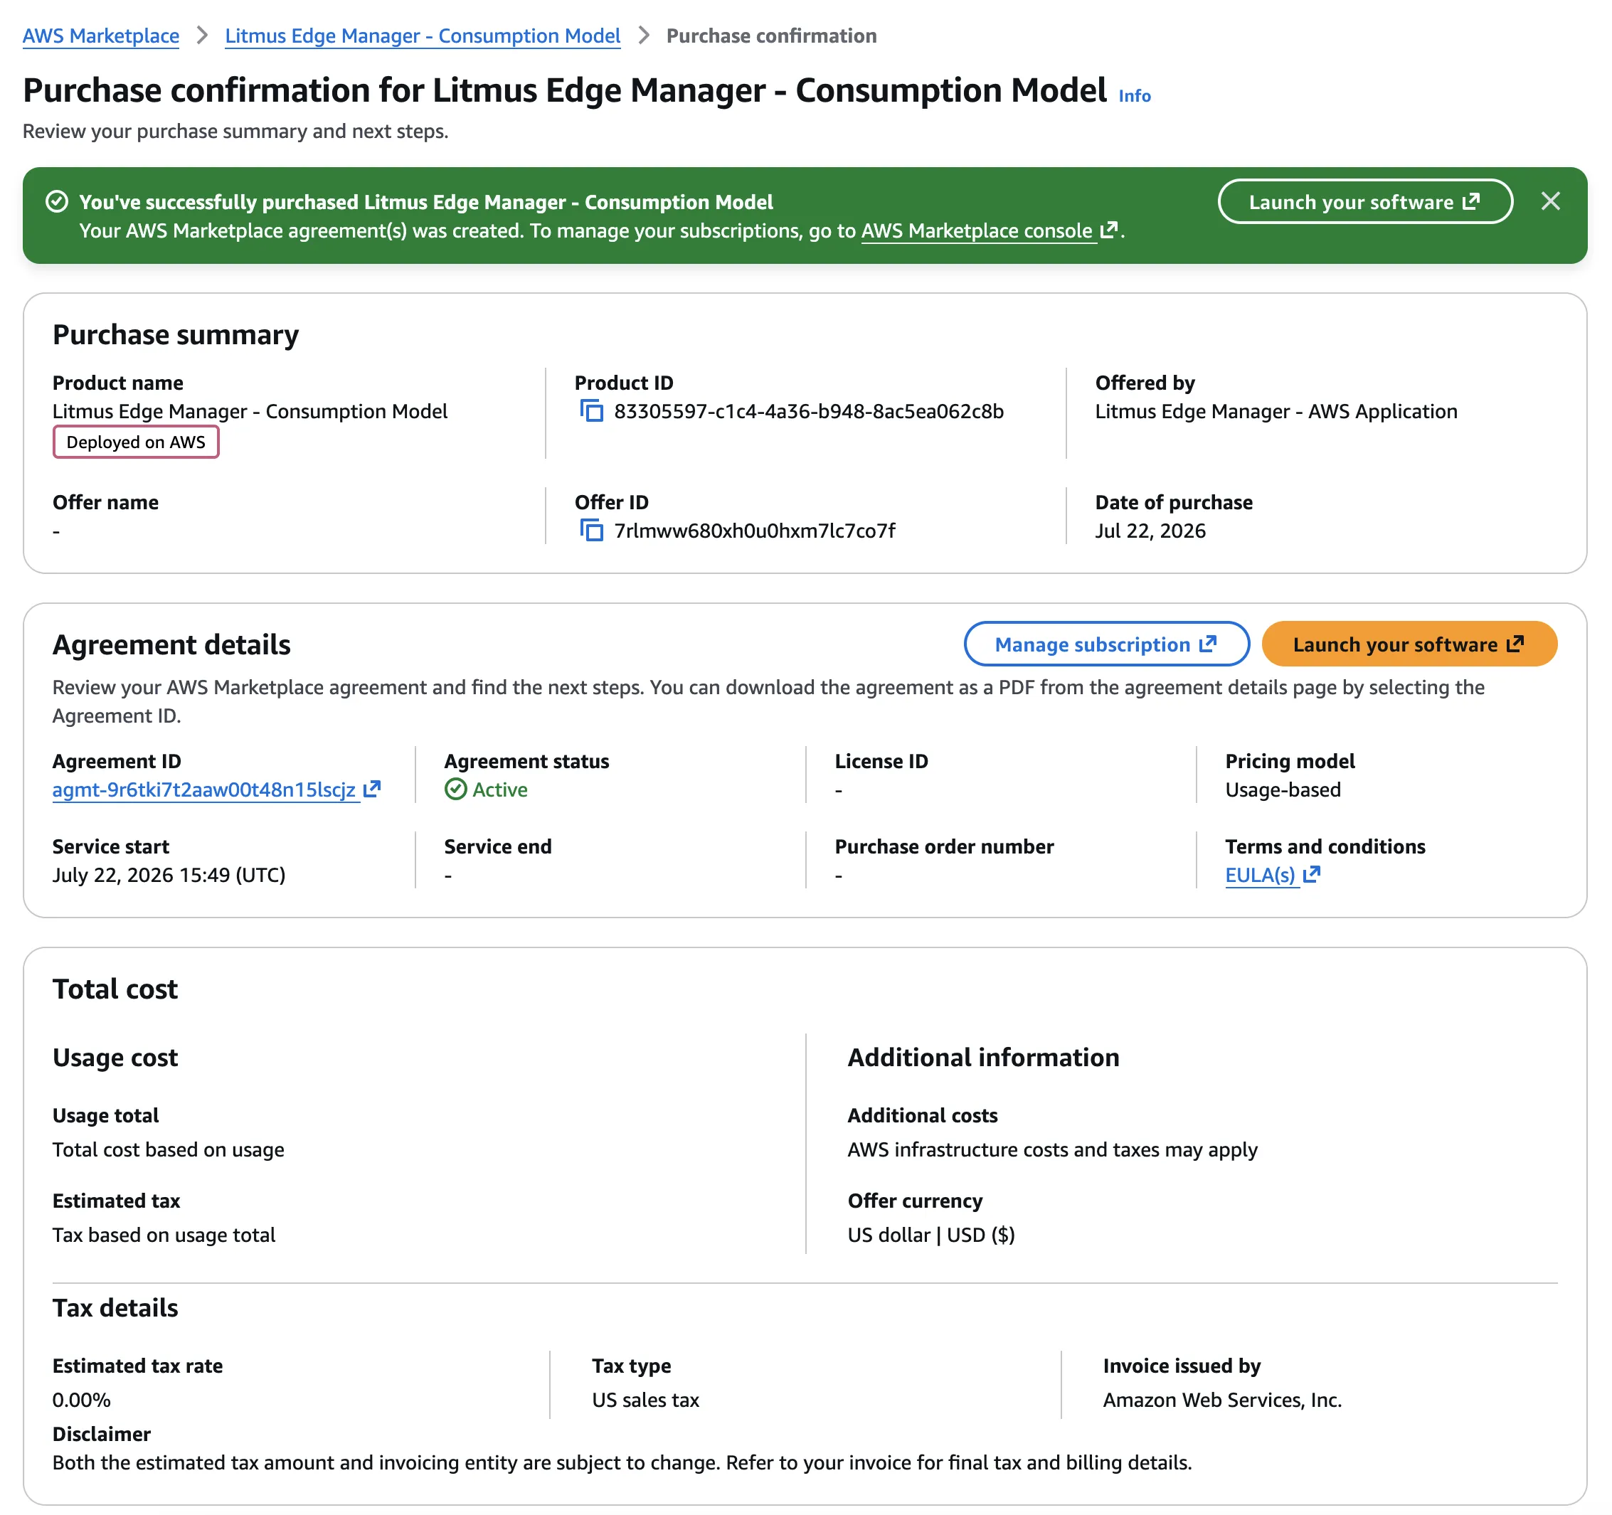Open the AWS Marketplace breadcrumb link
This screenshot has width=1612, height=1515.
[x=100, y=36]
